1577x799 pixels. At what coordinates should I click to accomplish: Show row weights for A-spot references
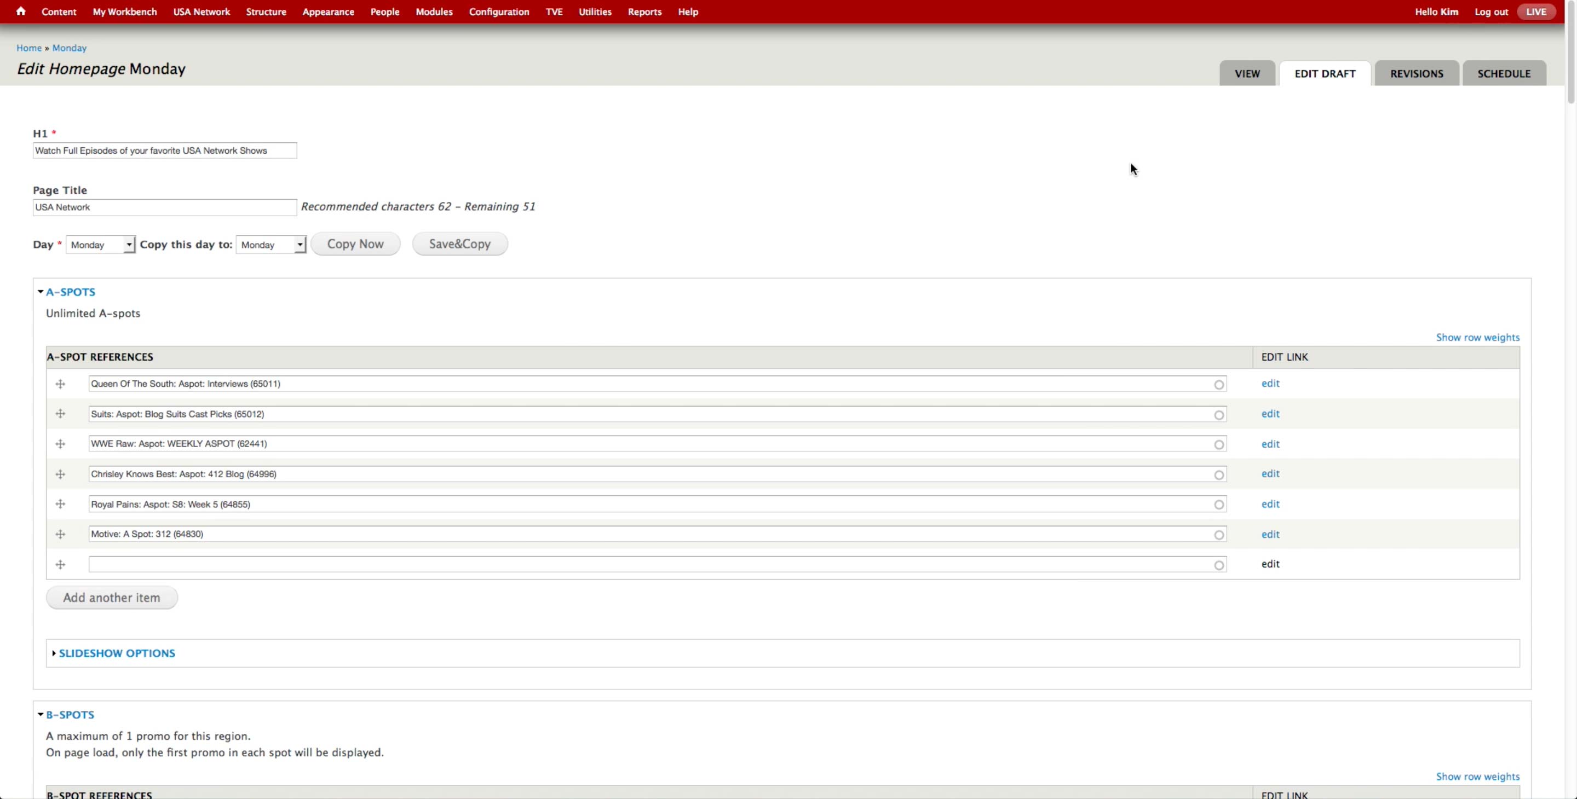[x=1477, y=338]
